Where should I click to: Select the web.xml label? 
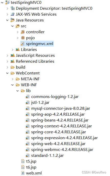(34, 173)
